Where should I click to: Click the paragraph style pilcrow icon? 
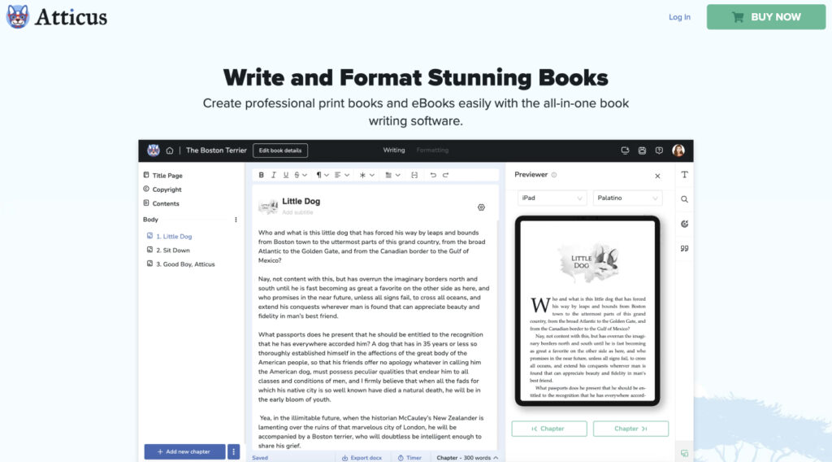[318, 175]
